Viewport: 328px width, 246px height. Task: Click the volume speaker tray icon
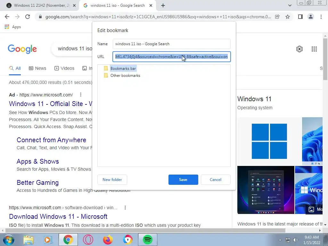(x=296, y=240)
